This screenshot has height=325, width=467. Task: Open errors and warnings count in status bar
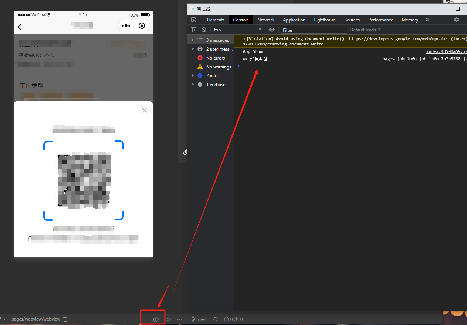tap(234, 319)
